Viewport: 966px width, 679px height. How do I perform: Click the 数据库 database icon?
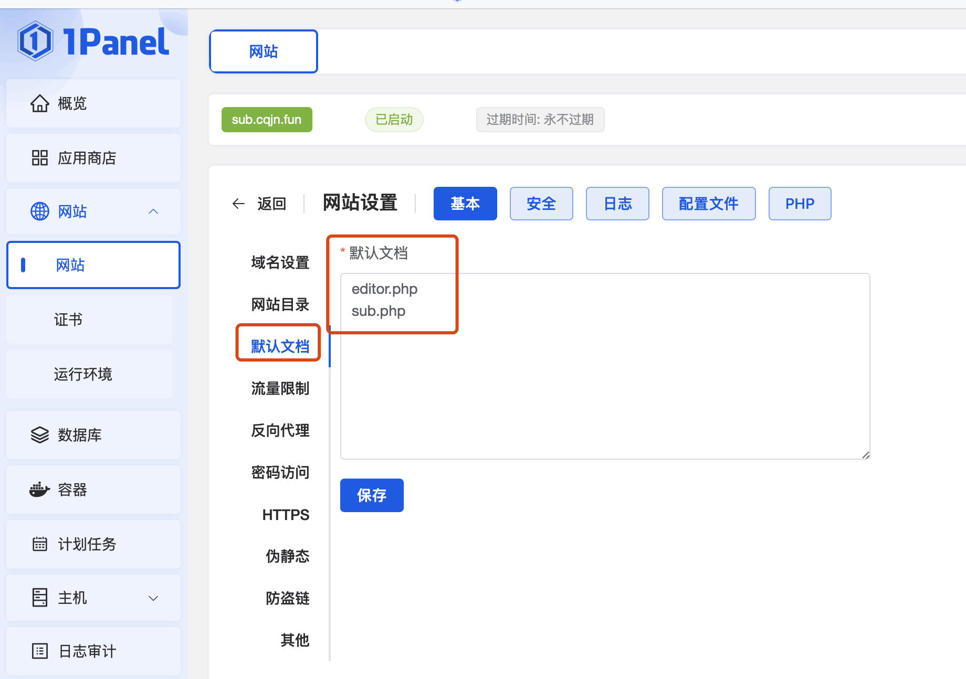click(x=39, y=435)
